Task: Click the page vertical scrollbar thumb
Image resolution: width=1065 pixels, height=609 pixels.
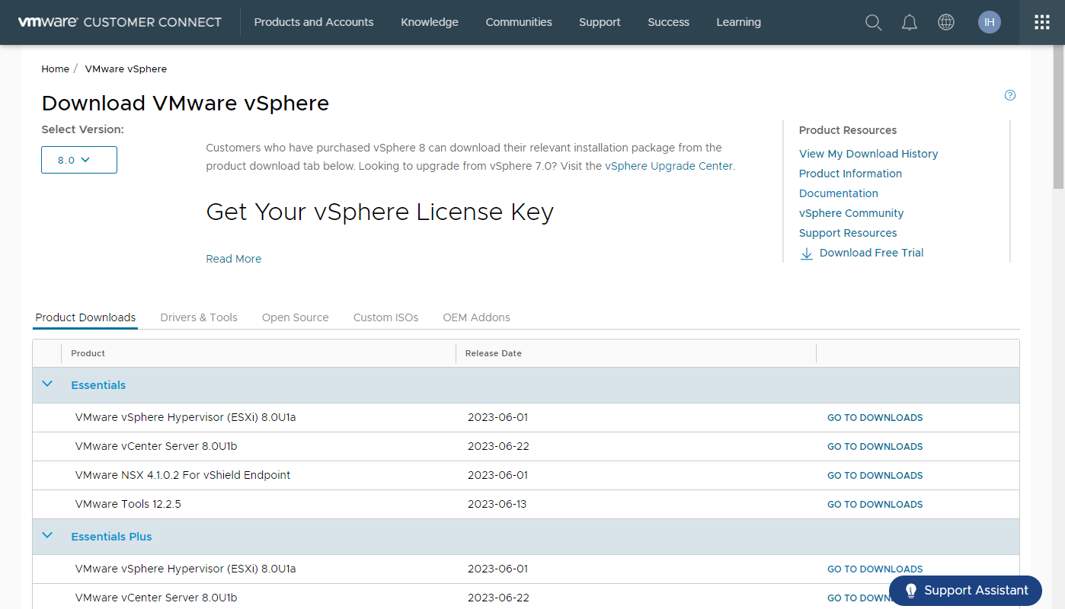Action: click(x=1059, y=119)
